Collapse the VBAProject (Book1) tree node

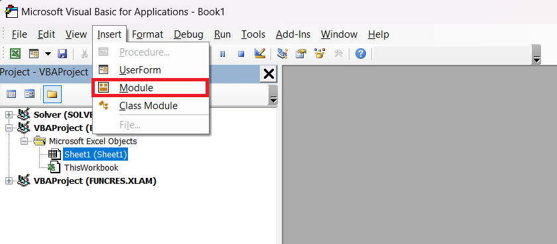[9, 128]
